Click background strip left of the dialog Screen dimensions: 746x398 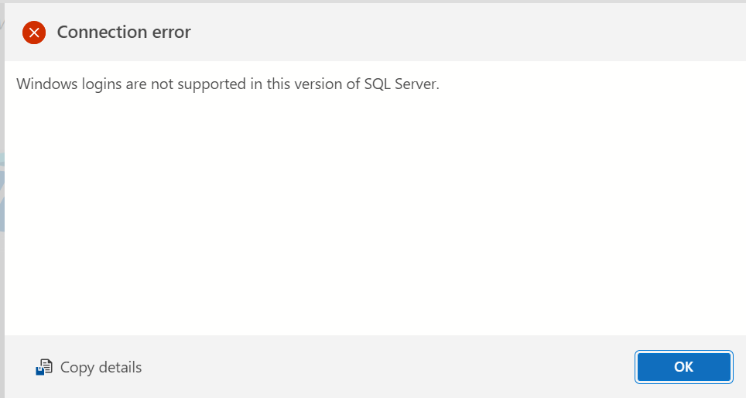tap(2, 200)
